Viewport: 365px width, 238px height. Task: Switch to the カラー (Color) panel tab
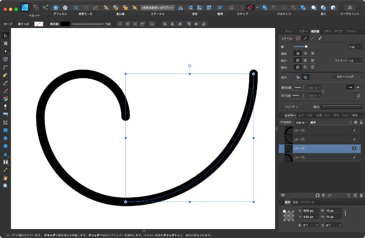click(303, 31)
